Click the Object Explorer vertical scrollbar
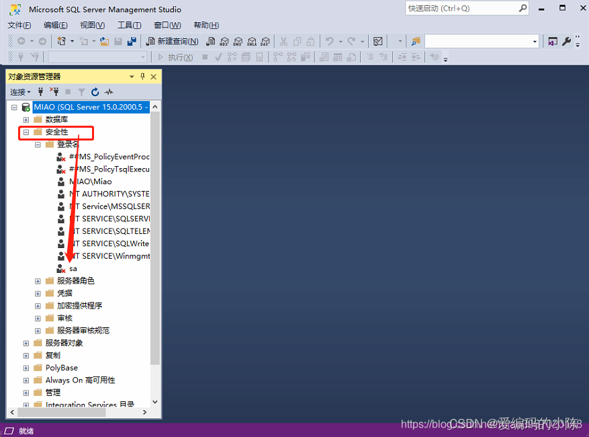Image resolution: width=589 pixels, height=437 pixels. (x=154, y=239)
